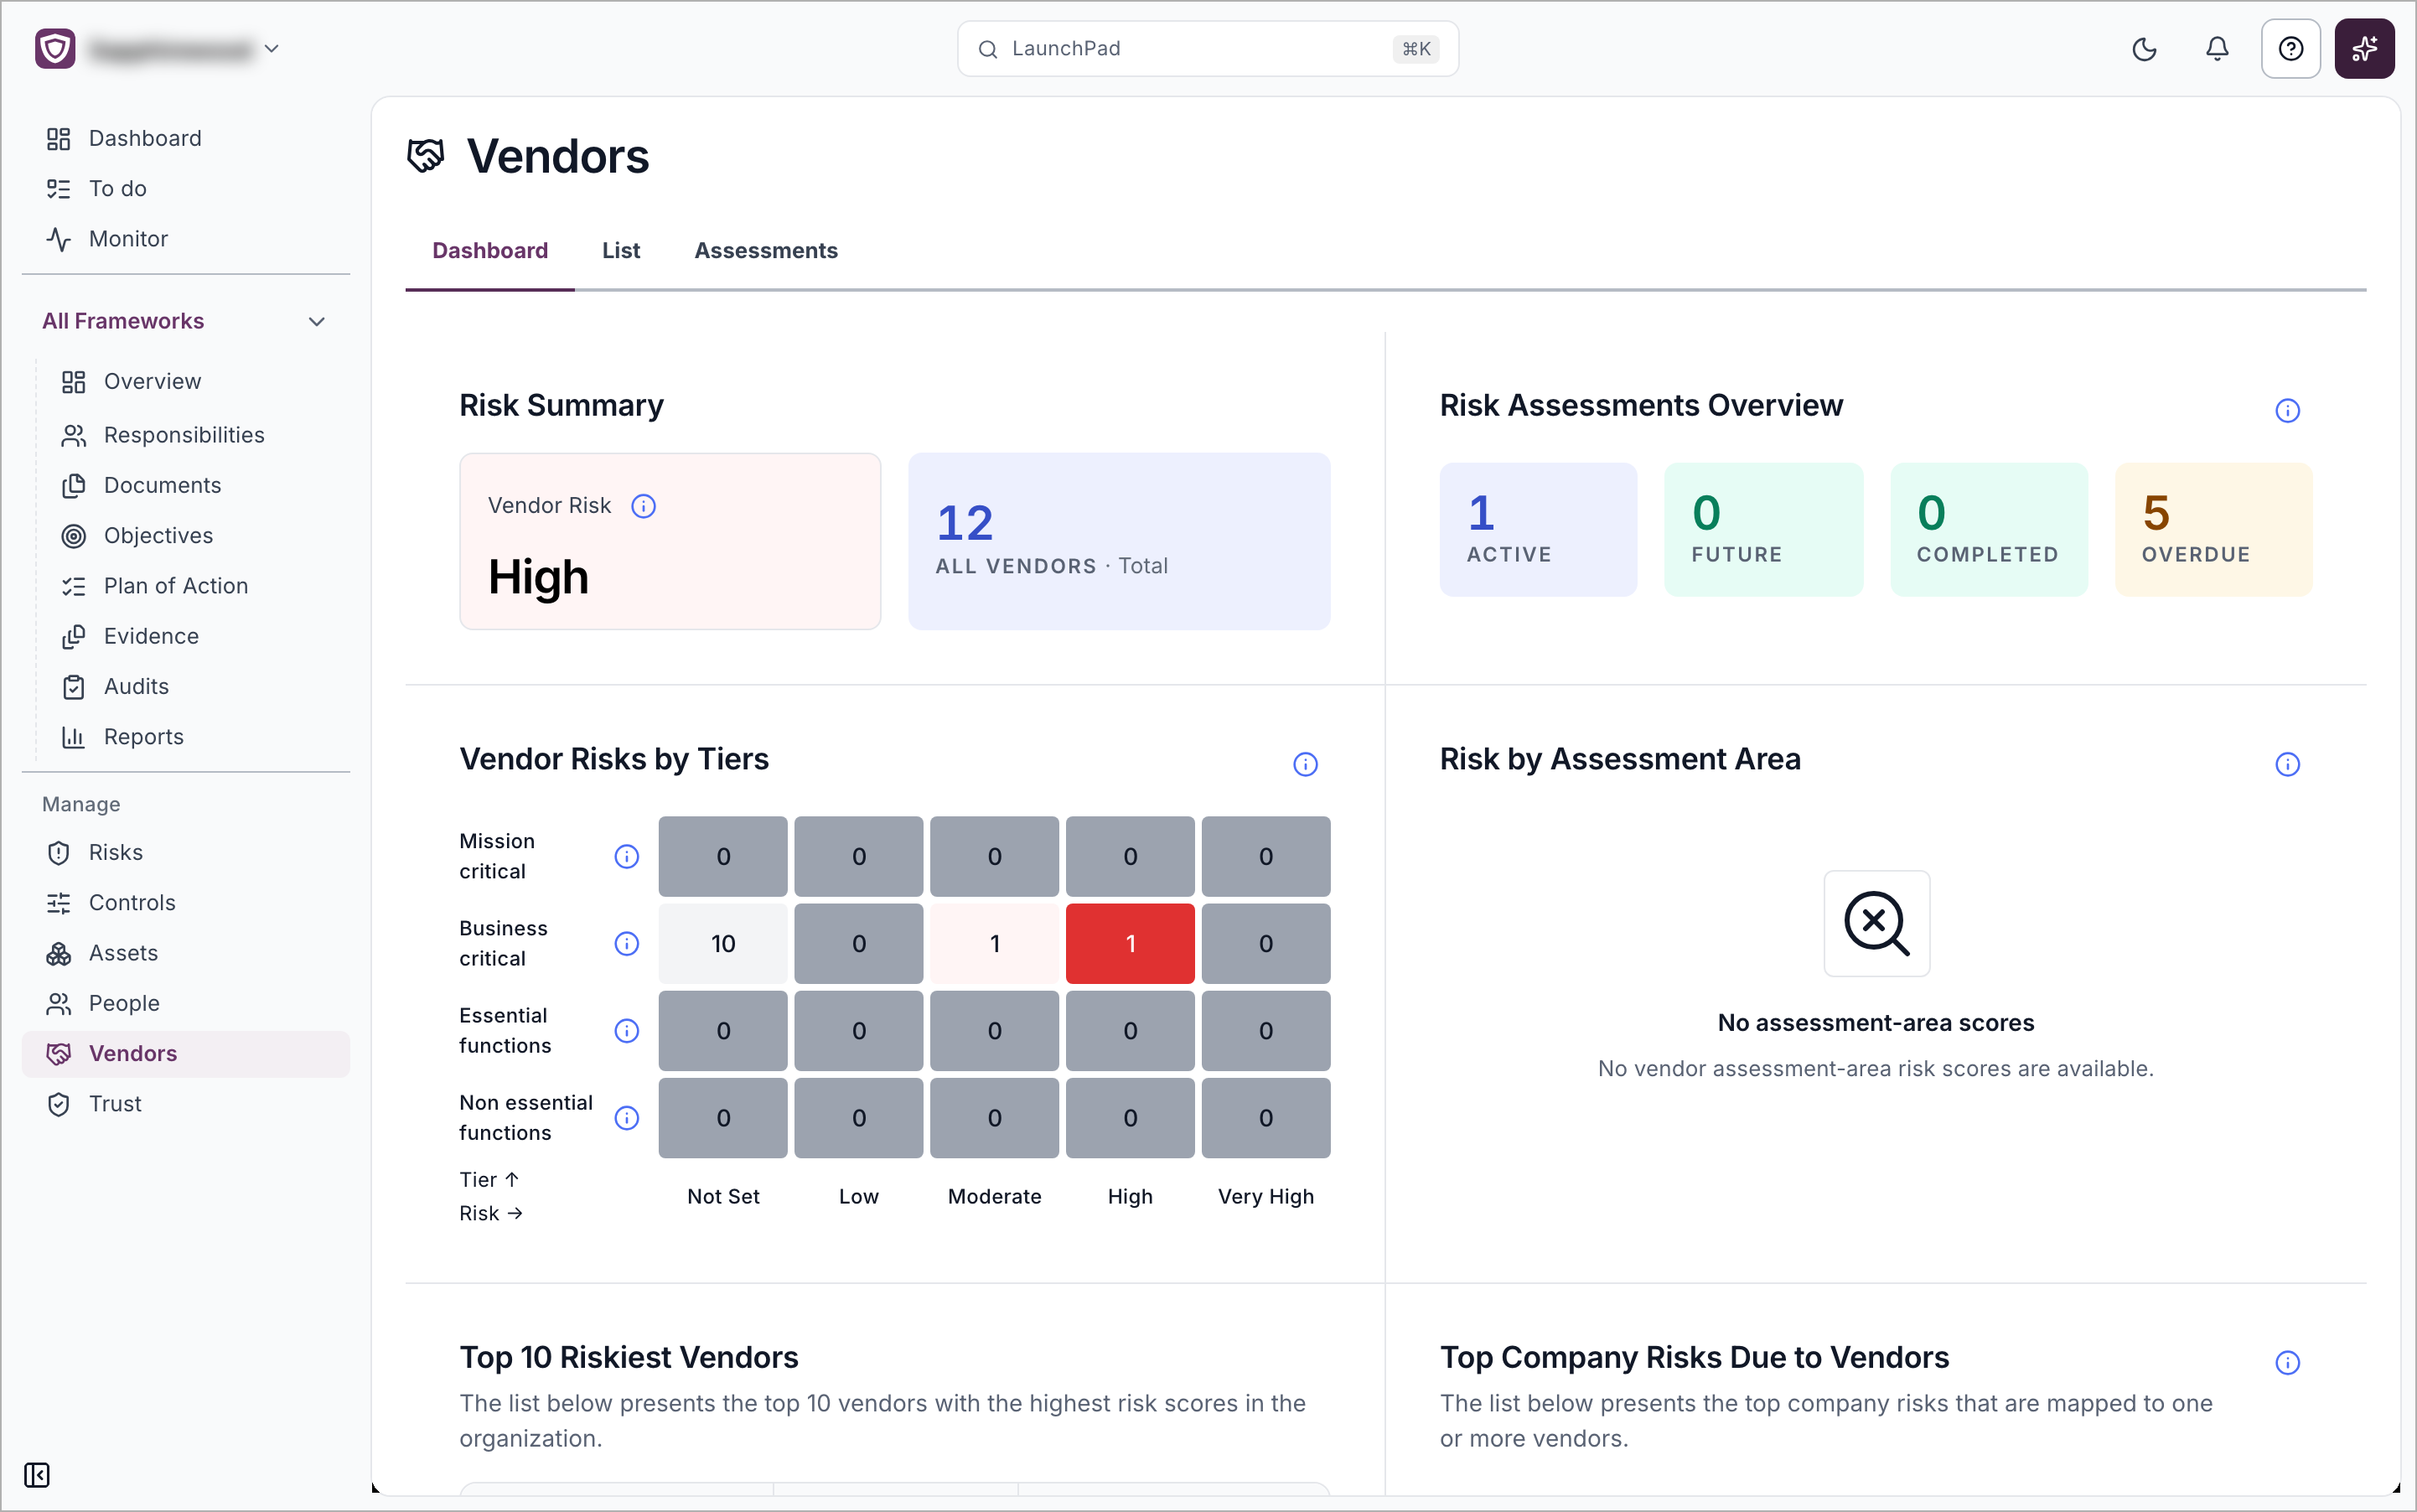Click Essential functions Low cell
2417x1512 pixels.
(859, 1031)
